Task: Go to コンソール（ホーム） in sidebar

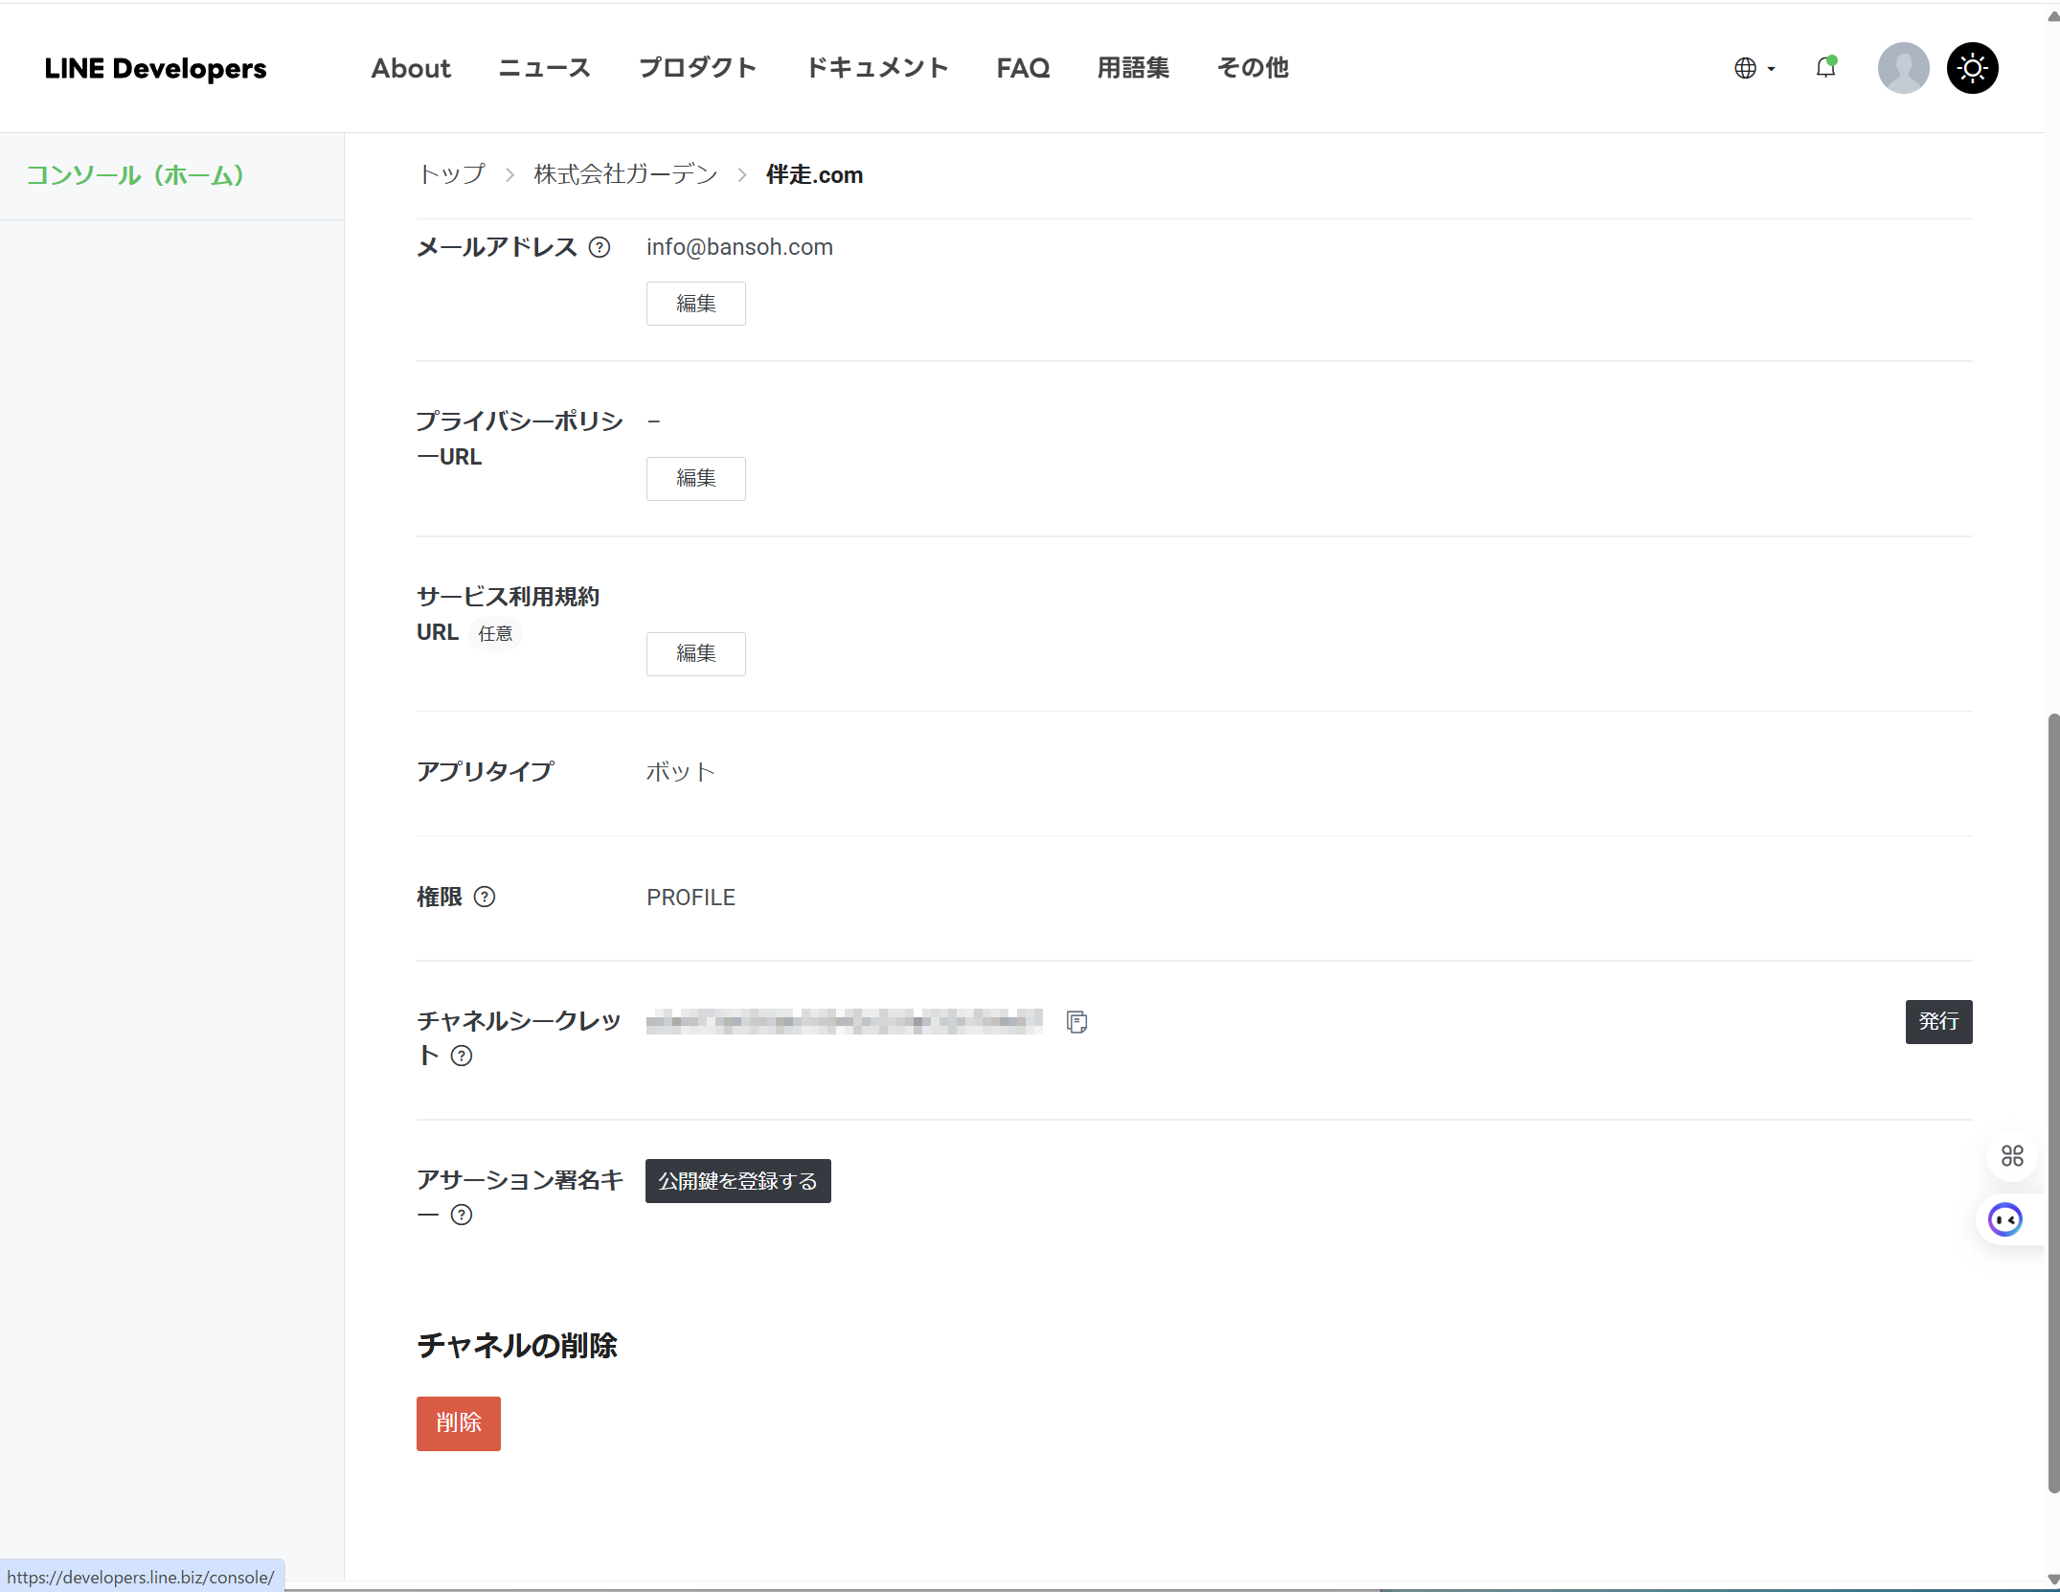Action: point(135,175)
